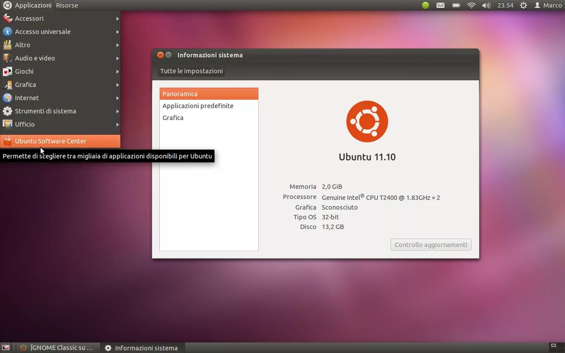Open the mail envelope indicator
Screen dimensions: 565x353
(x=441, y=5)
